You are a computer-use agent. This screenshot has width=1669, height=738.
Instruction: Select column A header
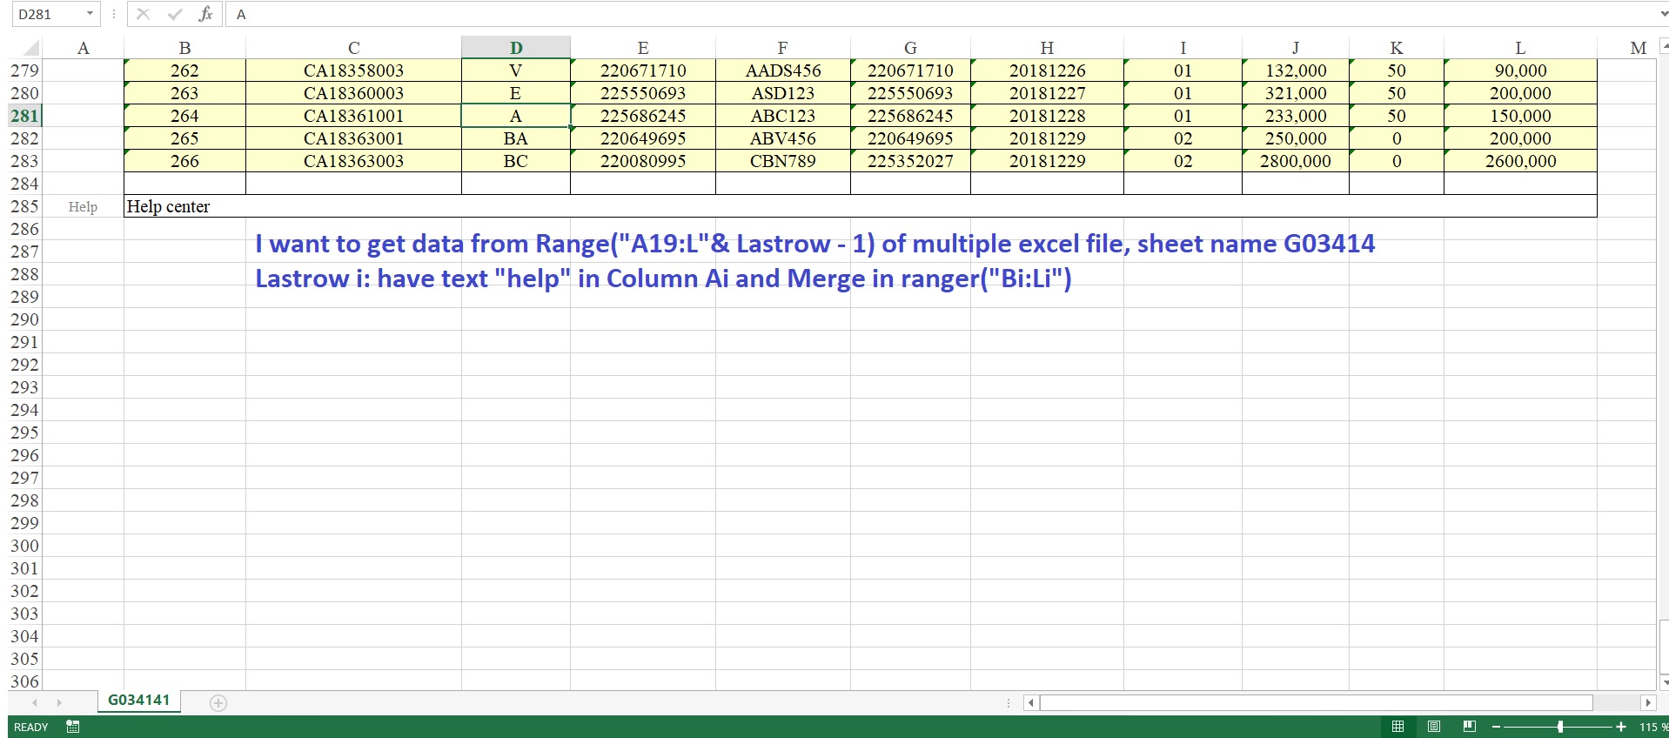coord(84,48)
